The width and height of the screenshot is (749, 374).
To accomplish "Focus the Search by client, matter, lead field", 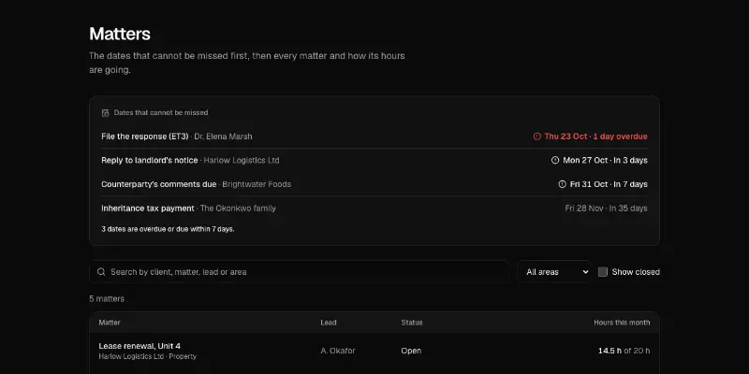I will tap(299, 272).
